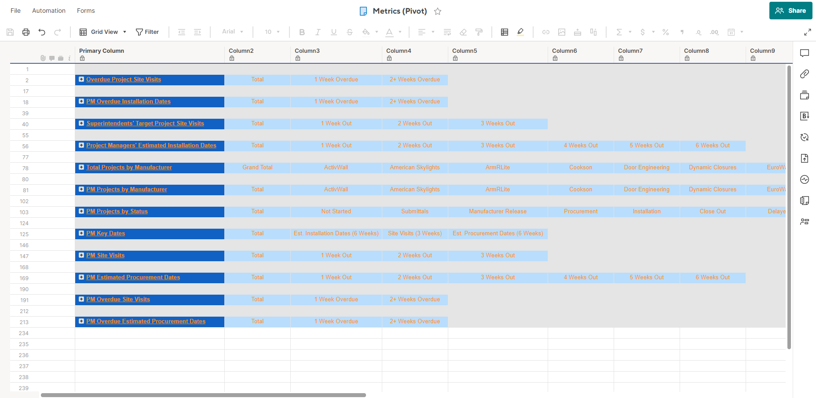
Task: Open Proofs panel icon in right sidebar
Action: tap(805, 95)
